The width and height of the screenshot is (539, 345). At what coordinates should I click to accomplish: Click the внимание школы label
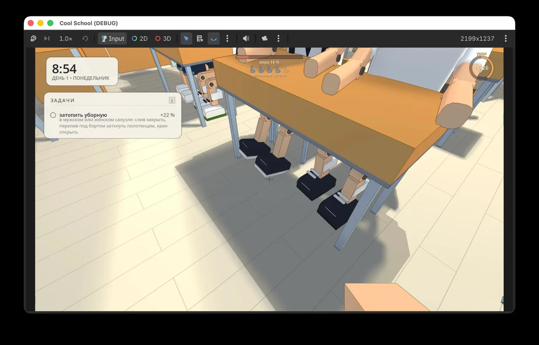click(x=269, y=75)
